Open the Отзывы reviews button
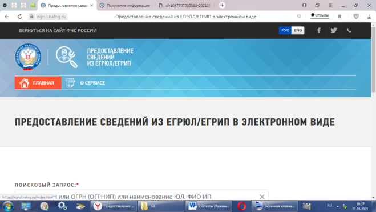Viewport: 376px width, 212px height. [320, 15]
